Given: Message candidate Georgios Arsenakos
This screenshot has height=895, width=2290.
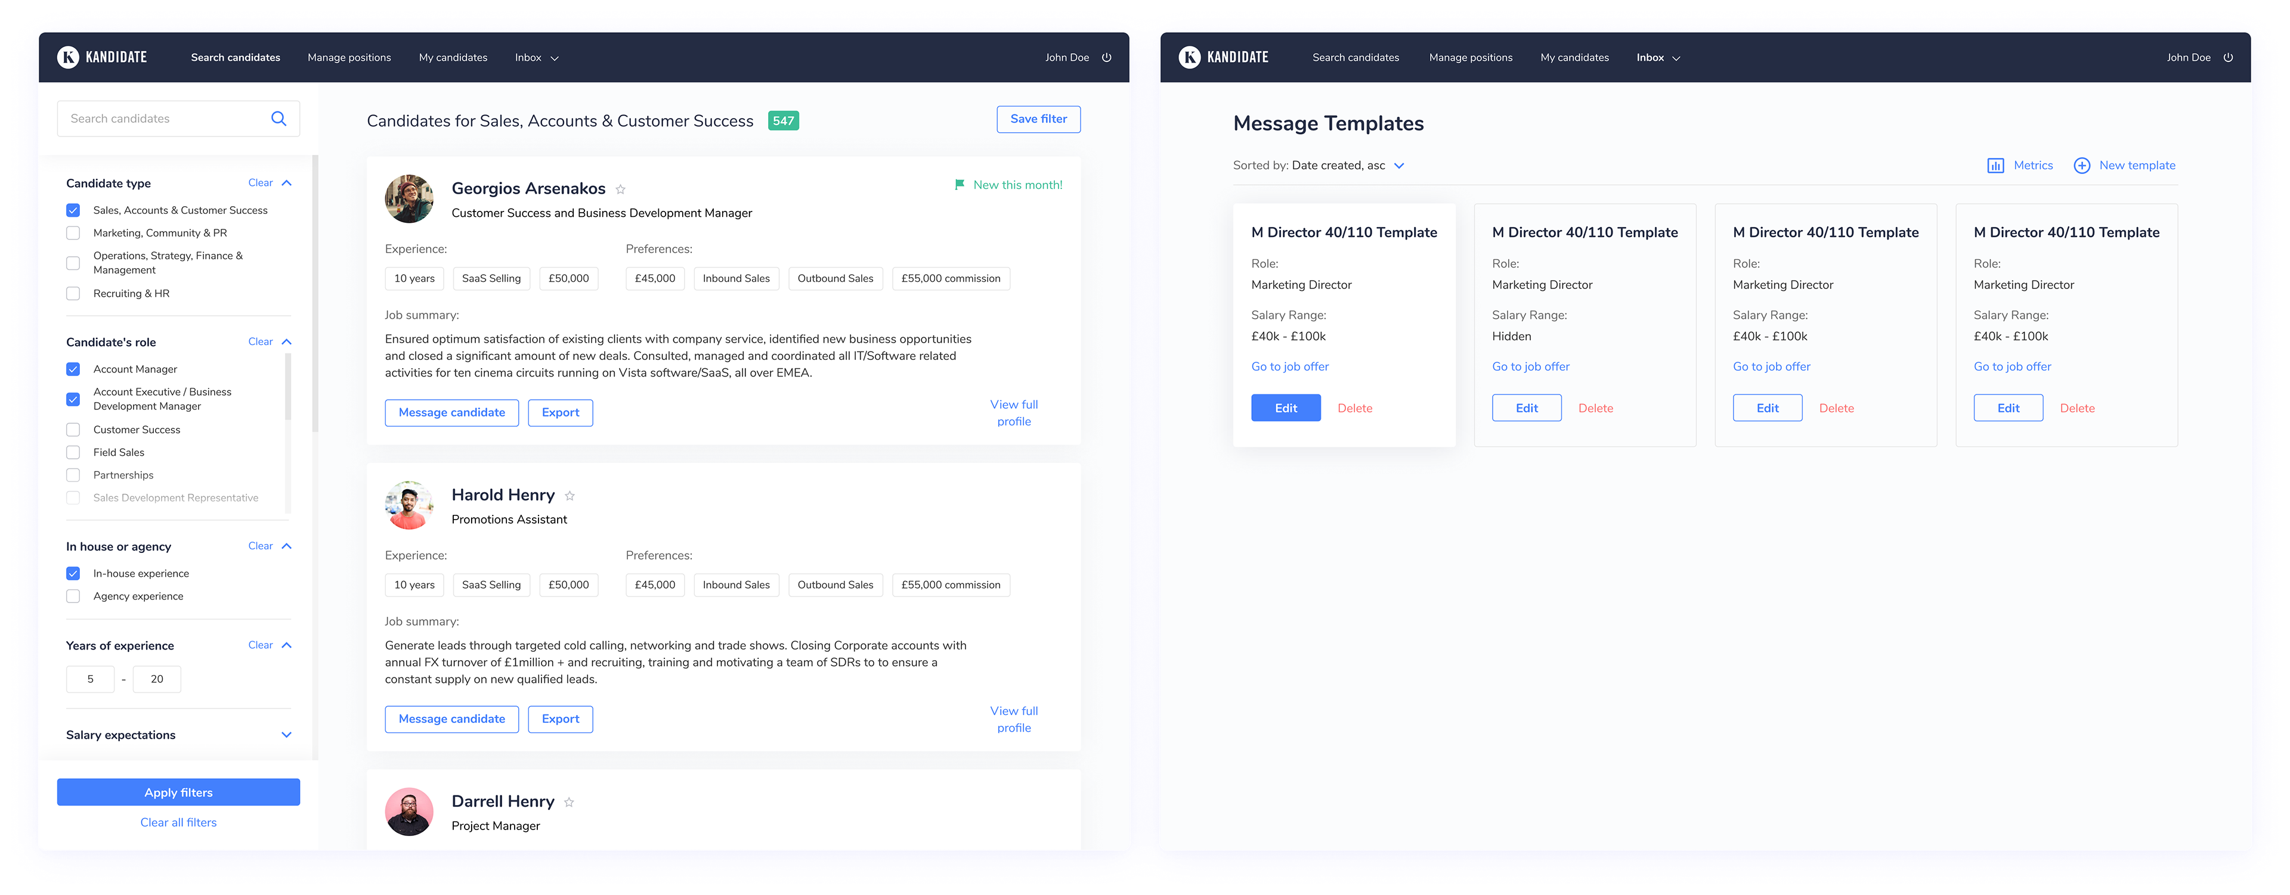Looking at the screenshot, I should coord(451,413).
